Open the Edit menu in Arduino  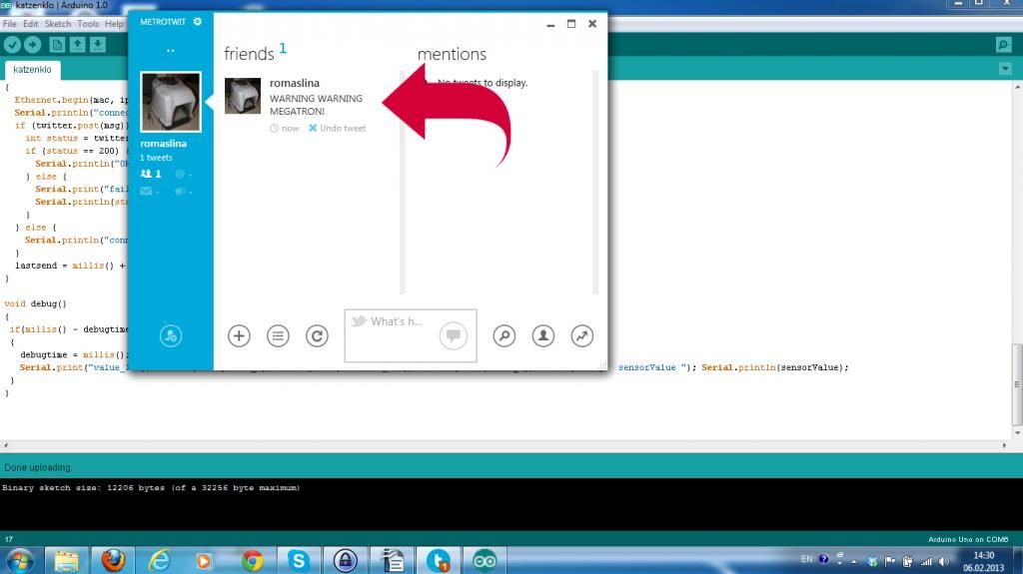pyautogui.click(x=31, y=24)
